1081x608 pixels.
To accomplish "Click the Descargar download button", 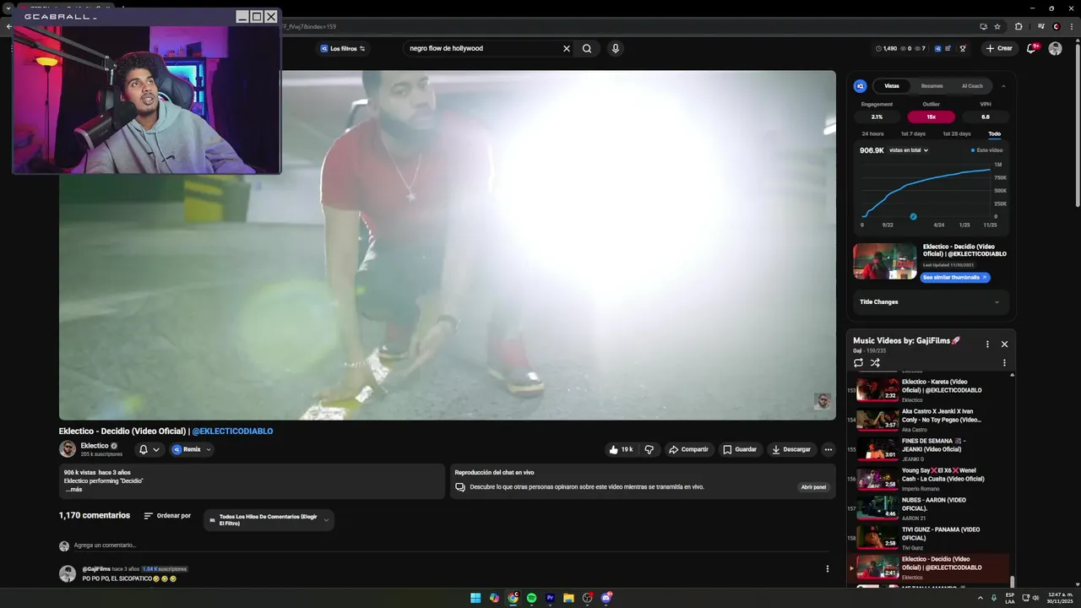I will [791, 449].
